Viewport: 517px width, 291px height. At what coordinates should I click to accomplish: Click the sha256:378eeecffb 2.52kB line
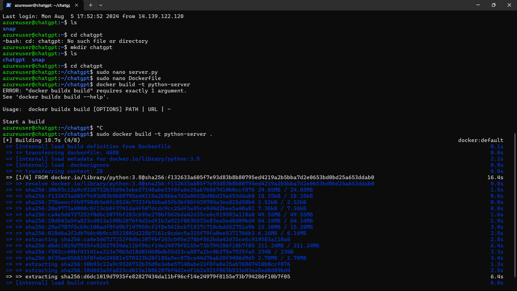(156, 202)
